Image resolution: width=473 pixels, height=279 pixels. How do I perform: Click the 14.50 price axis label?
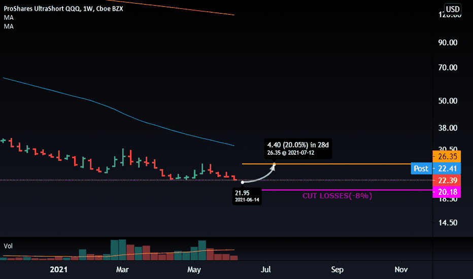tap(448, 223)
